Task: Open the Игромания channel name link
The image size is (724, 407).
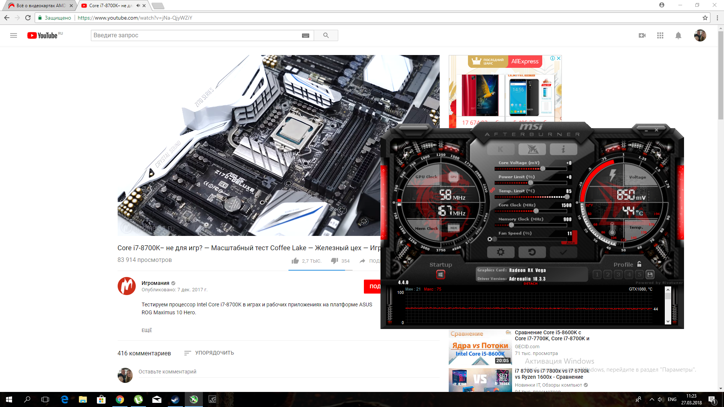Action: pos(155,283)
